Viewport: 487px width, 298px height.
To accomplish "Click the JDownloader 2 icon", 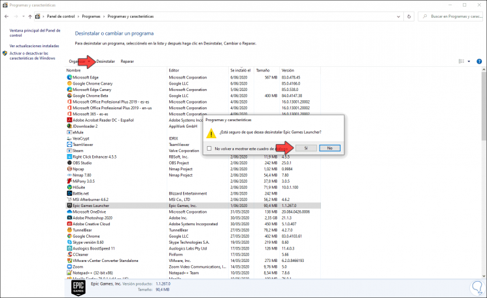I will (69, 126).
